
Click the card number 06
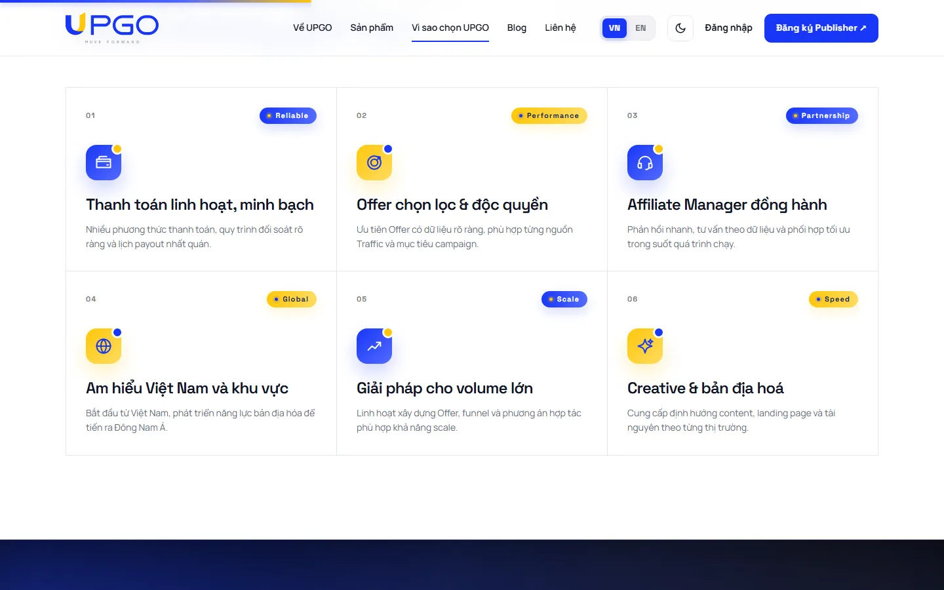click(x=633, y=299)
